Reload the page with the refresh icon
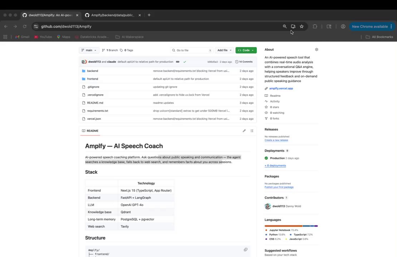The width and height of the screenshot is (397, 257). coord(25,26)
